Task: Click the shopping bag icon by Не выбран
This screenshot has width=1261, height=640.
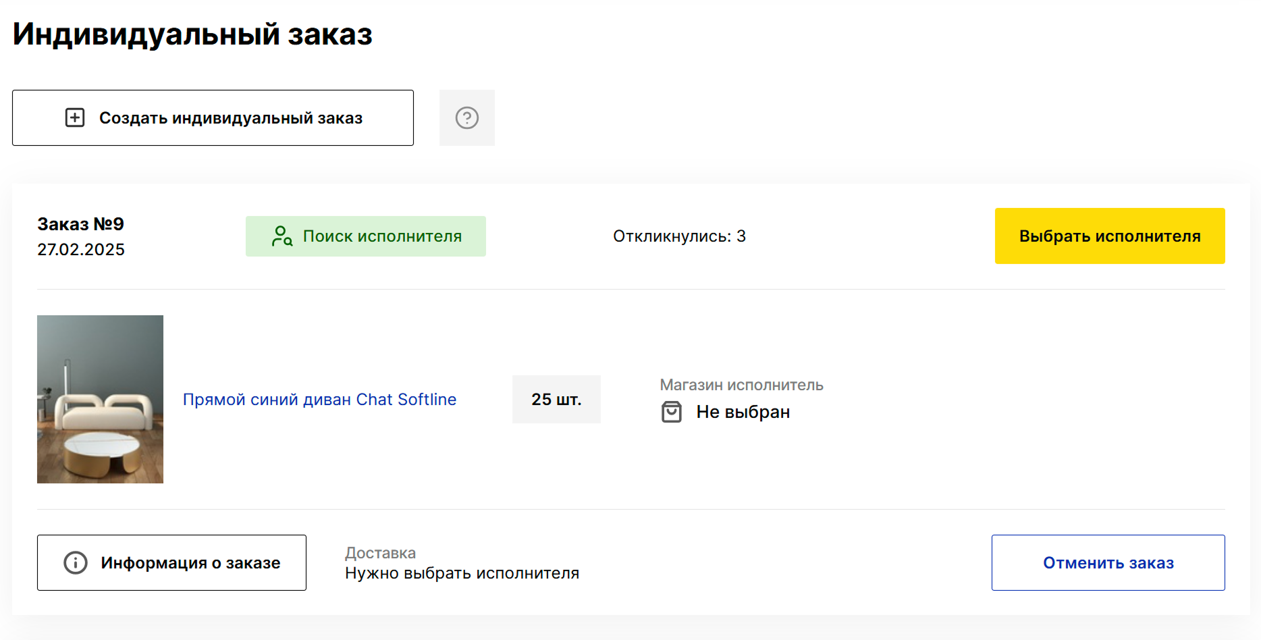Action: 671,412
